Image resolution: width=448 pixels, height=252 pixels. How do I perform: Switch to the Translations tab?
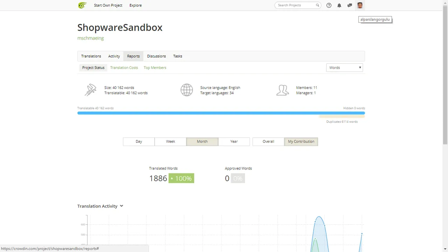tap(91, 56)
